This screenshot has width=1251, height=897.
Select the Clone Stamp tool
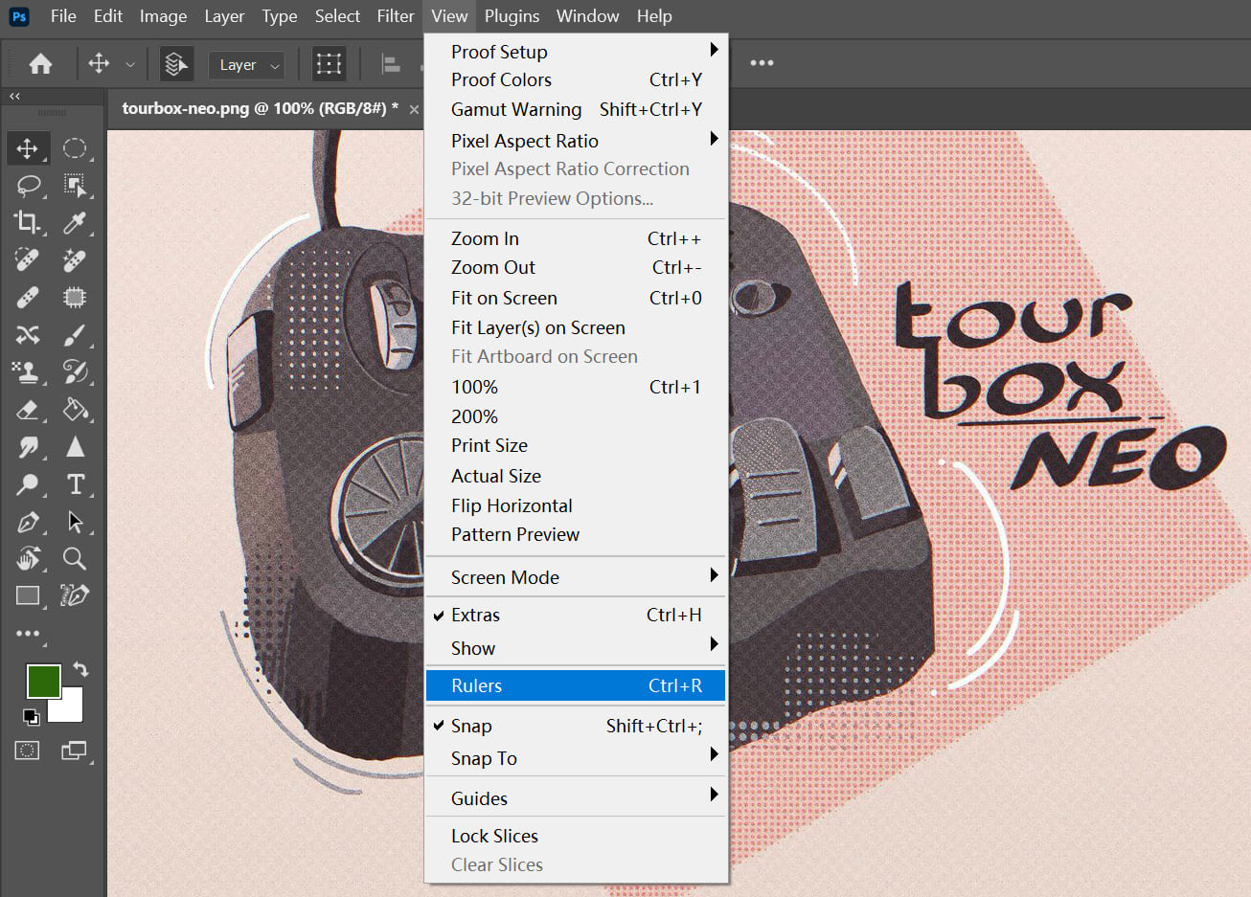pos(27,371)
